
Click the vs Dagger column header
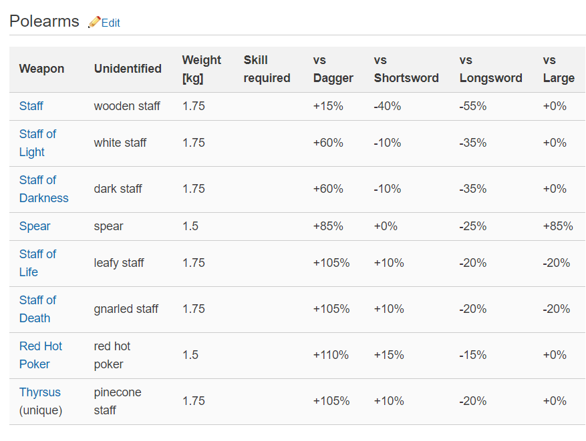[333, 69]
